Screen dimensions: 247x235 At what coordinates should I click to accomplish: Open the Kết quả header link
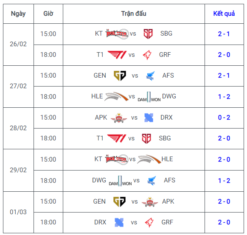click(x=224, y=14)
